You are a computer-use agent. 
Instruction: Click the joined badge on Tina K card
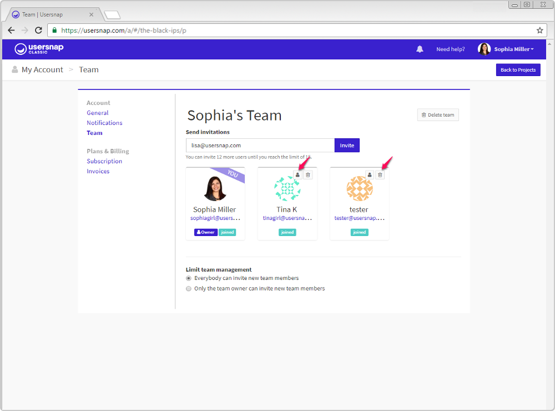287,232
